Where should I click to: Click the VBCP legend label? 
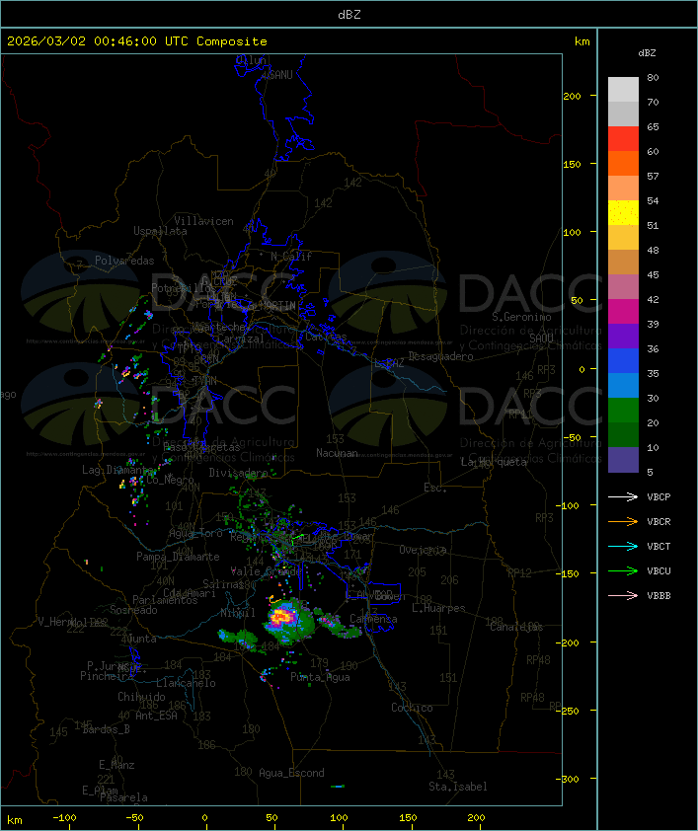(659, 496)
